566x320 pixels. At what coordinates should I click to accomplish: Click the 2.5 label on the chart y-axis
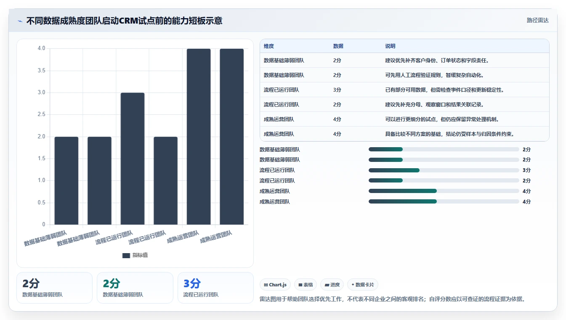coord(41,114)
